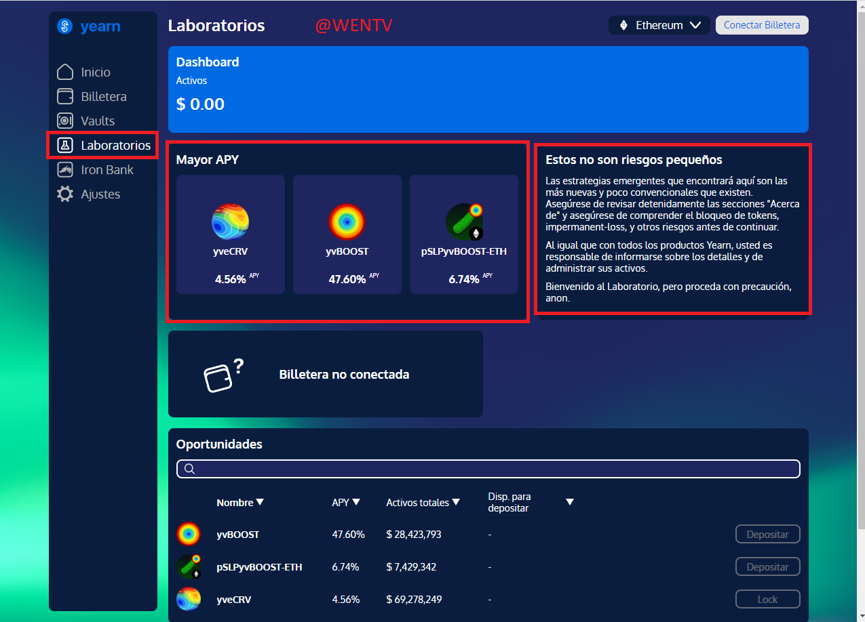This screenshot has height=622, width=865.
Task: Open the Vaults safe icon
Action: (65, 121)
